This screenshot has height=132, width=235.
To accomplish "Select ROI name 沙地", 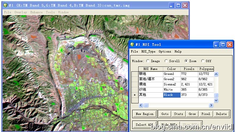I will tap(151, 89).
